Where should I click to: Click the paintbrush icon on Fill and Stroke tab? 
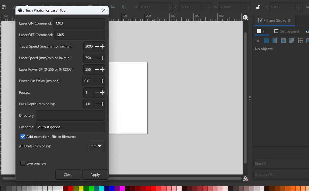(x=260, y=20)
